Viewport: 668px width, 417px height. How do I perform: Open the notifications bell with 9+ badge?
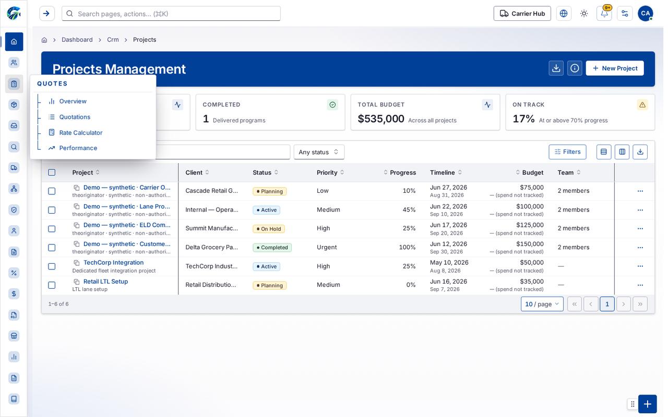(x=604, y=14)
